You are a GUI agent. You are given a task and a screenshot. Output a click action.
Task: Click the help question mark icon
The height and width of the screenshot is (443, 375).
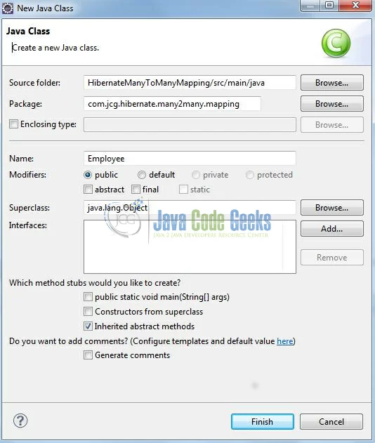pos(20,421)
